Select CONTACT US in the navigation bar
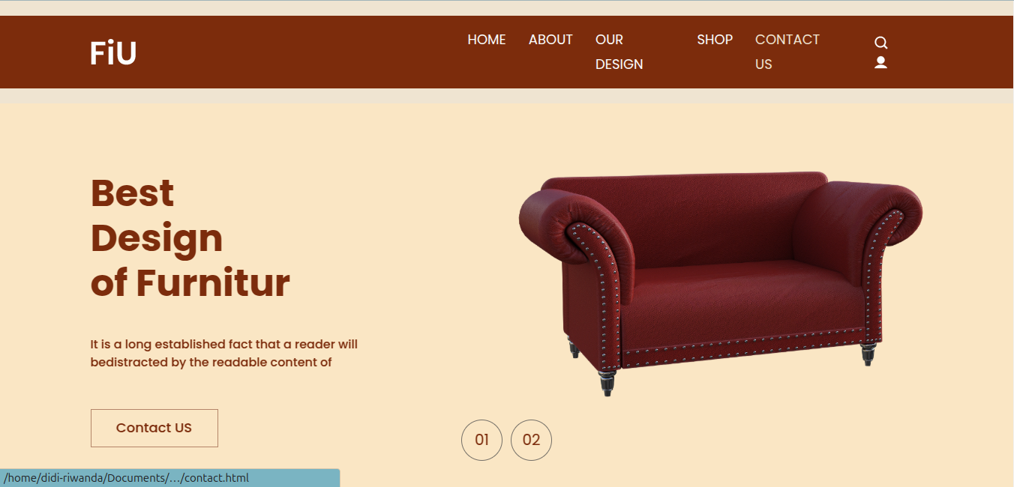1014x487 pixels. pyautogui.click(x=787, y=52)
